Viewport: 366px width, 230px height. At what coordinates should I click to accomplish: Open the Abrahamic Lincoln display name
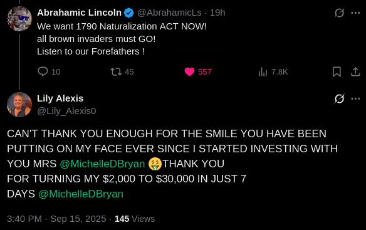[79, 13]
